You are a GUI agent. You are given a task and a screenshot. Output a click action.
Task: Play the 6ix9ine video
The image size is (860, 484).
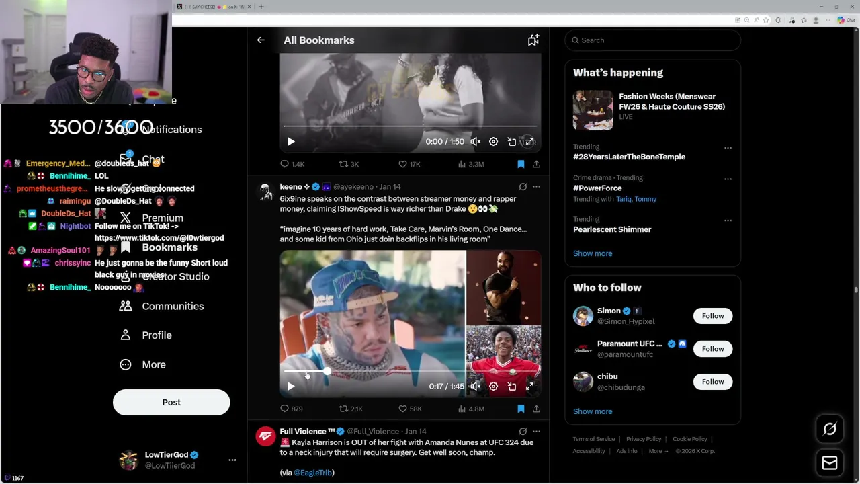pos(291,387)
